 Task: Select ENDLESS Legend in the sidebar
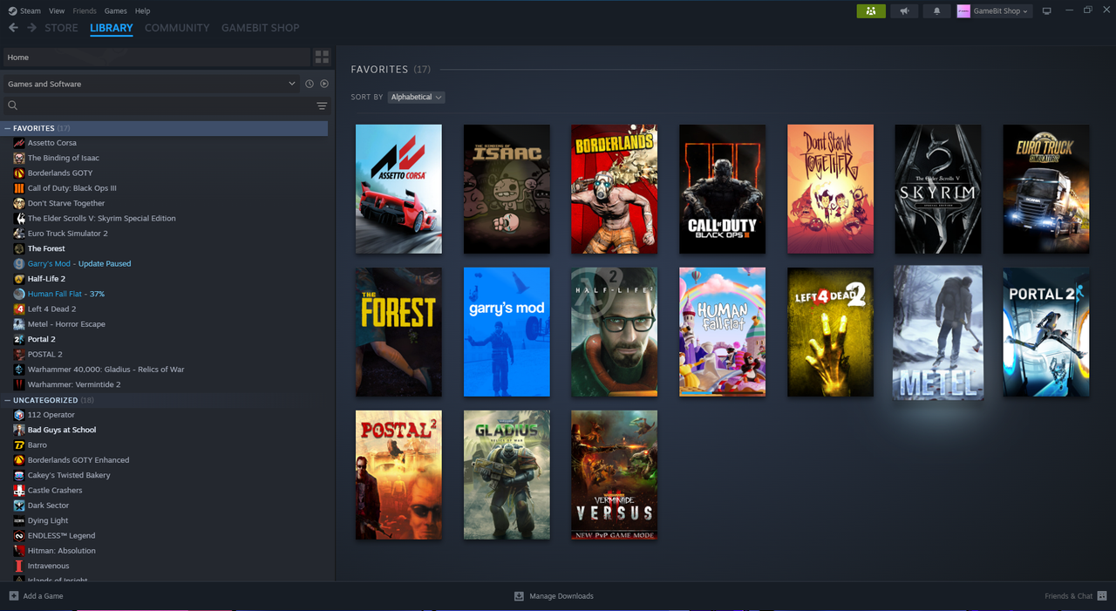(61, 535)
